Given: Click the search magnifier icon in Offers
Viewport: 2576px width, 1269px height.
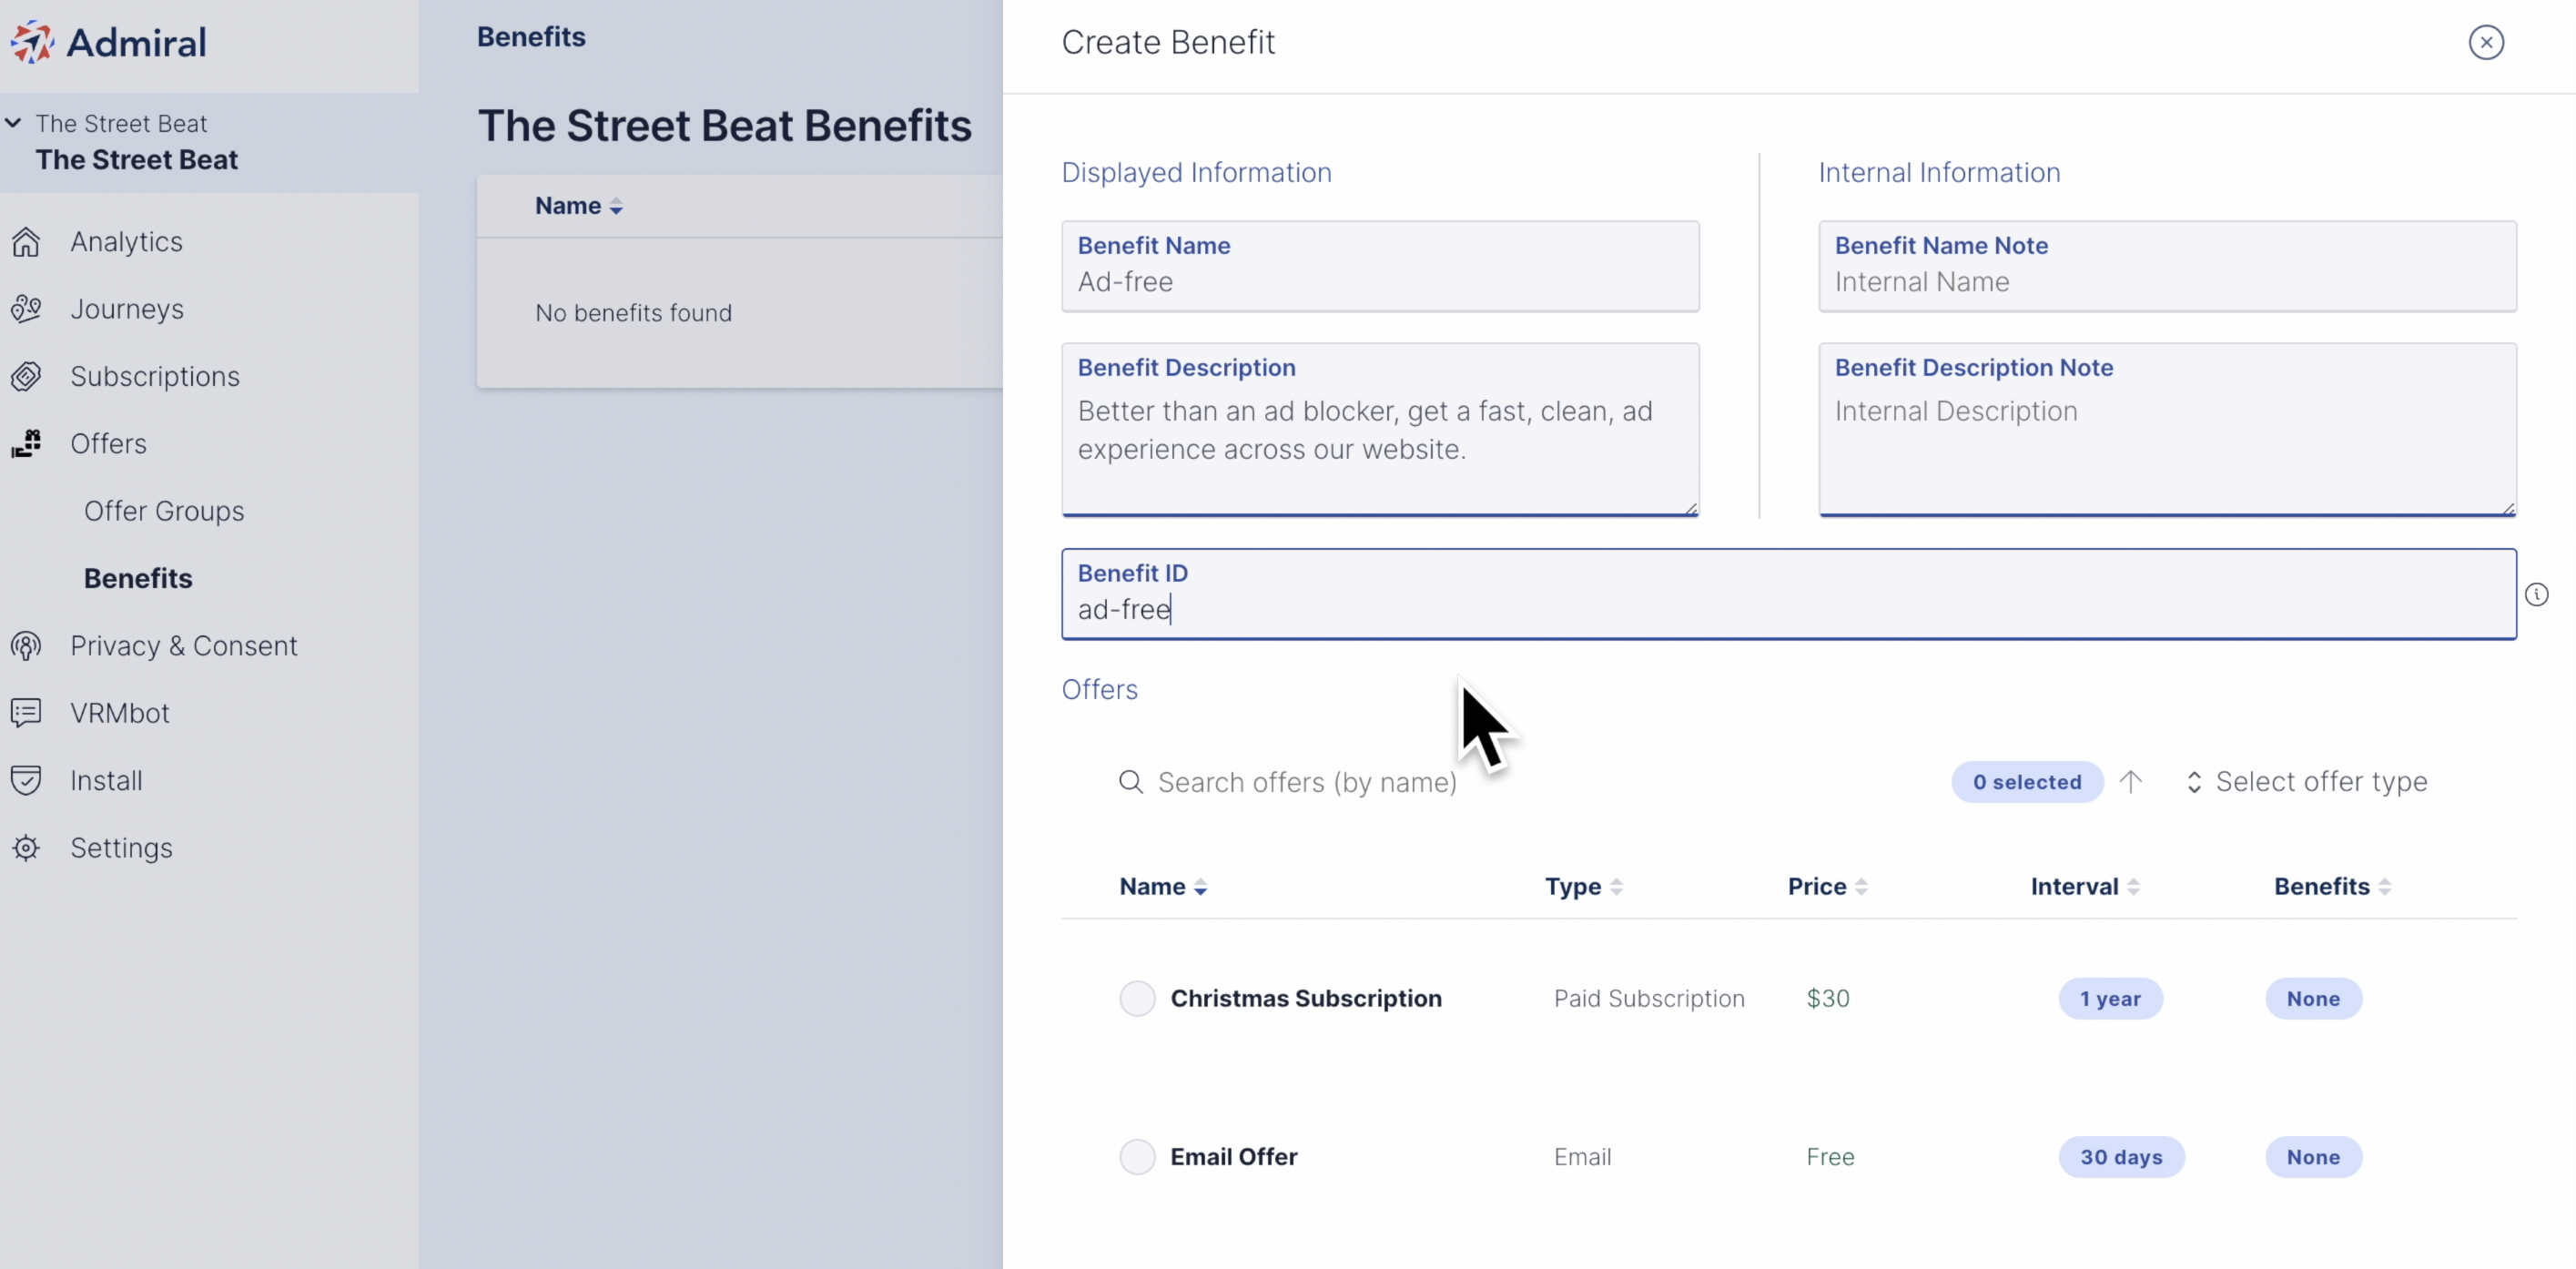Looking at the screenshot, I should click(1130, 782).
